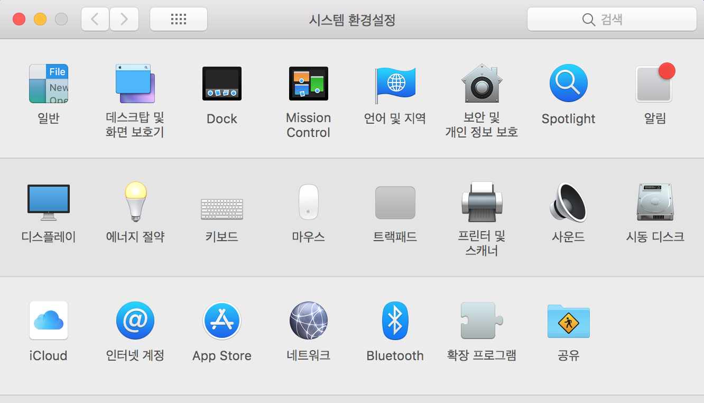
Task: Open 디스플레이 monitor icon
Action: point(49,203)
